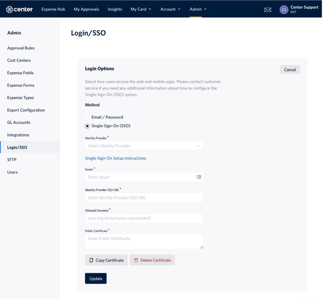Cancel the Login Options changes
This screenshot has width=323, height=299.
290,69
